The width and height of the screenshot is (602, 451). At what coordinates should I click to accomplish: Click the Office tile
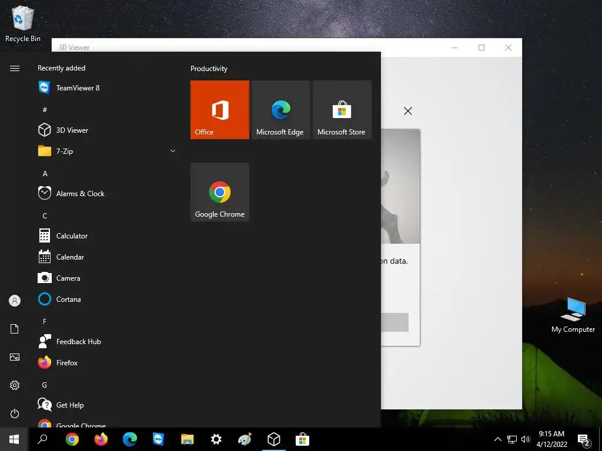[x=220, y=110]
